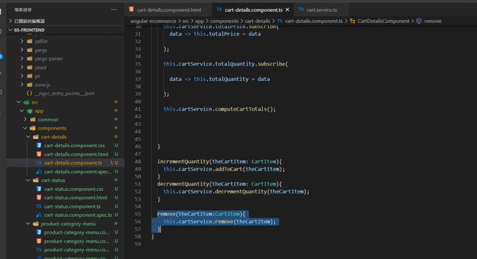Click the decrementQuantity method name on line 51
This screenshot has height=259, width=477.
pos(183,184)
